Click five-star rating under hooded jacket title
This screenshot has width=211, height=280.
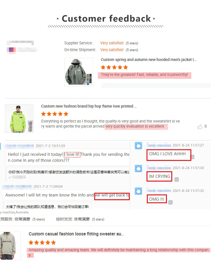click(114, 67)
